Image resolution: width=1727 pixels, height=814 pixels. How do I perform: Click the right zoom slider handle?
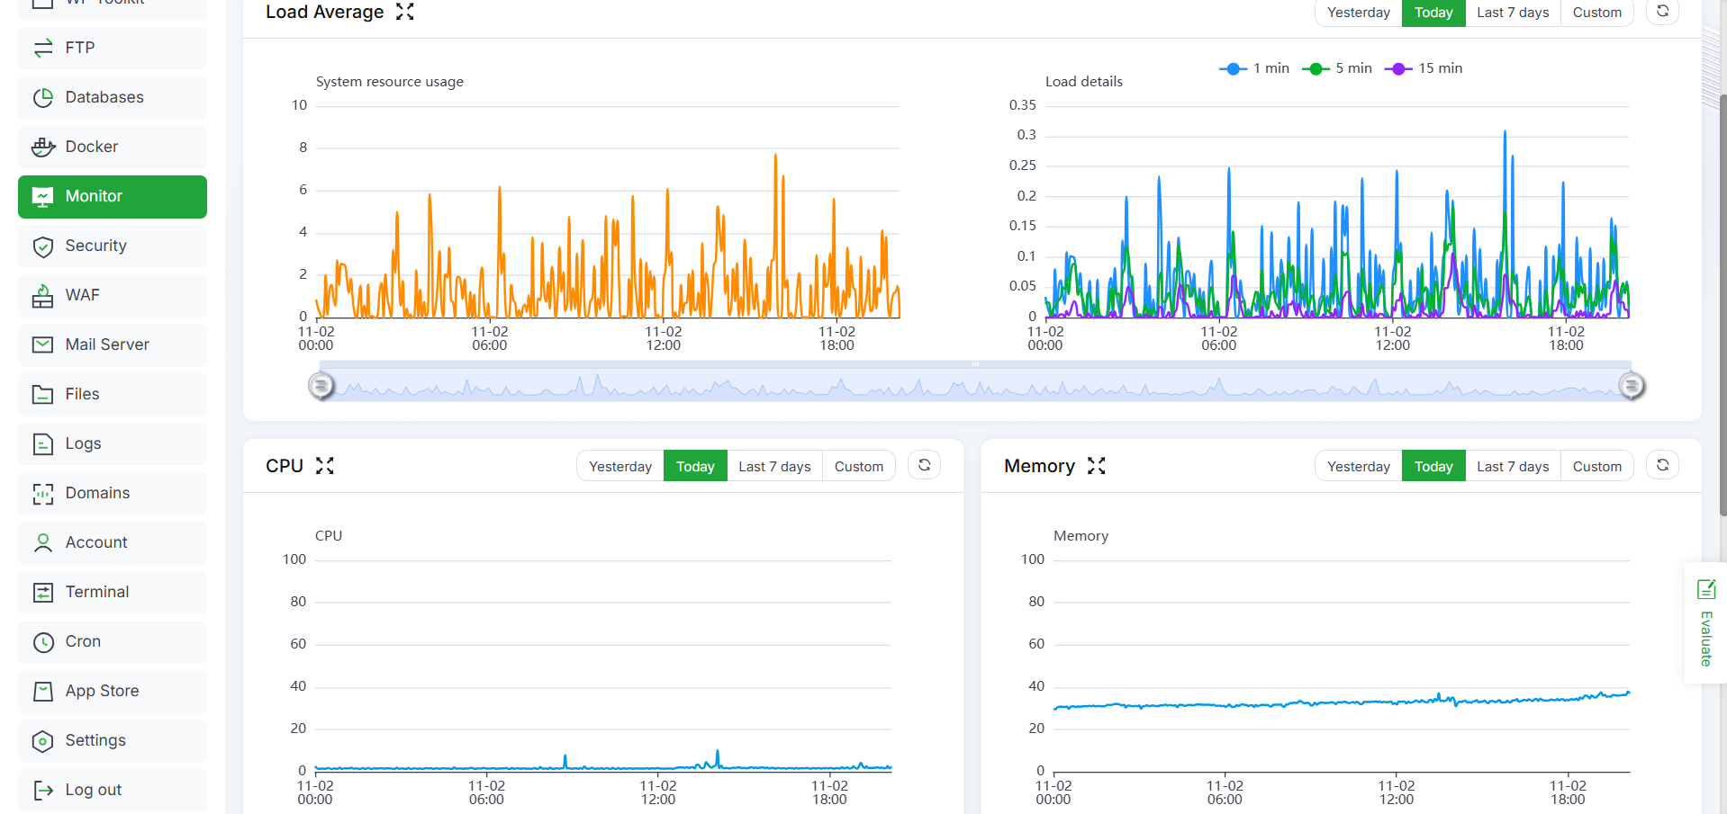tap(1632, 386)
